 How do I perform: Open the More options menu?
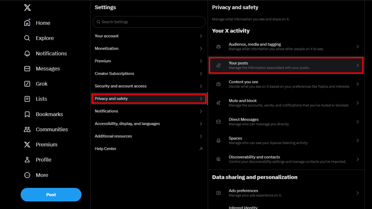[27, 175]
